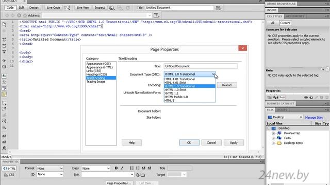Open the Assets tab
This screenshot has height=185, width=330.
pyautogui.click(x=282, y=109)
